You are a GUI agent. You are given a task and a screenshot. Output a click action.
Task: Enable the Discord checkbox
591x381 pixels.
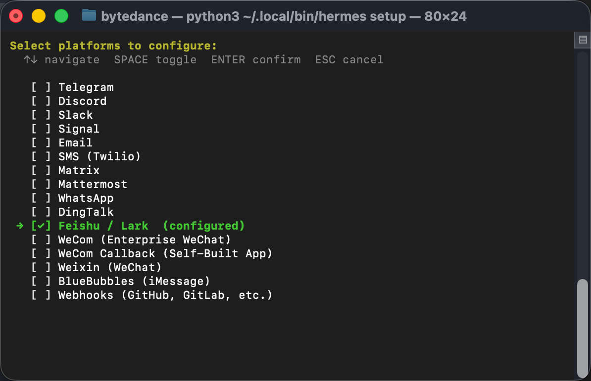coord(41,101)
